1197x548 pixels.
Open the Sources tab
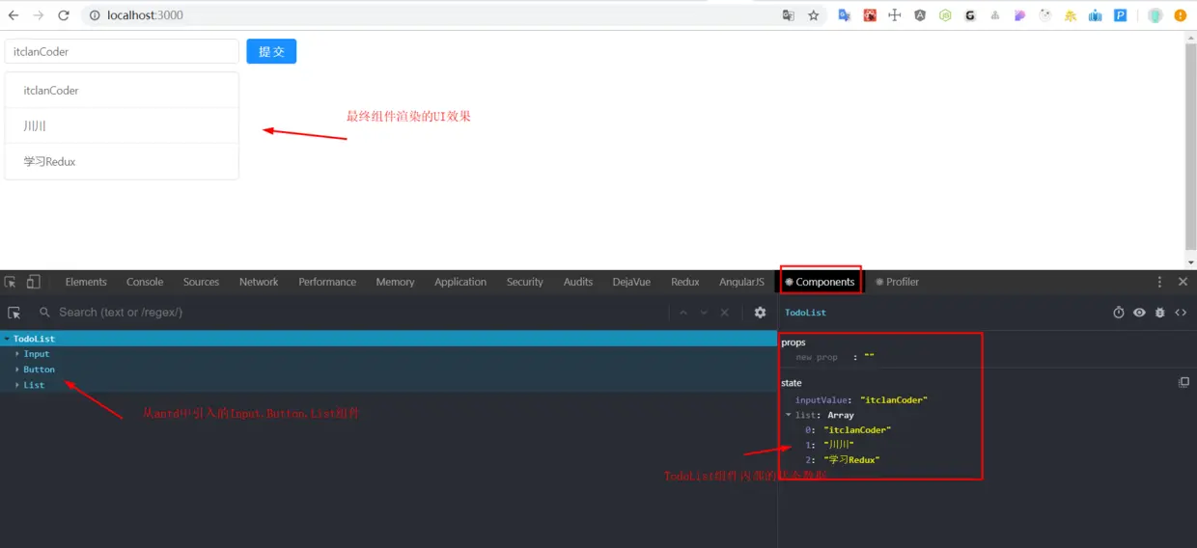pos(201,282)
